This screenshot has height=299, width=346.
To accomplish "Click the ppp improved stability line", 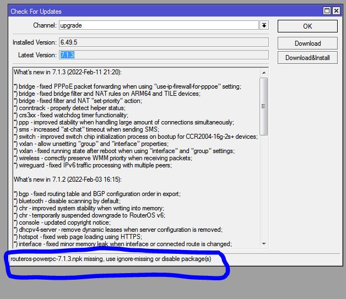I will [124, 122].
